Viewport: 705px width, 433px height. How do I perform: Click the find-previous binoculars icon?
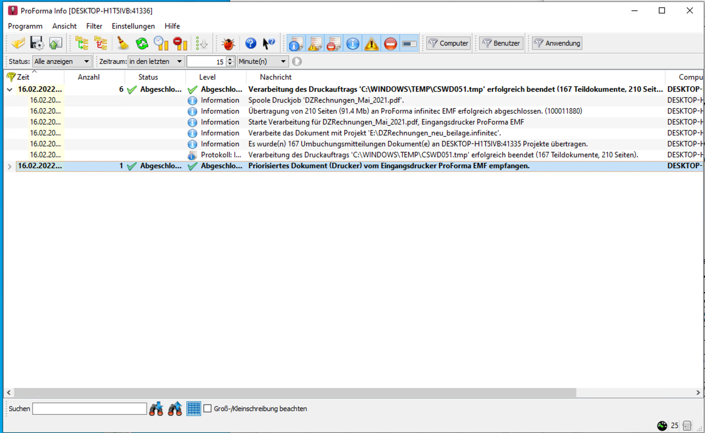pos(175,409)
